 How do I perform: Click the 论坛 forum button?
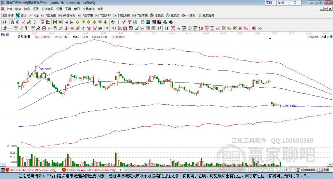pyautogui.click(x=283, y=3)
